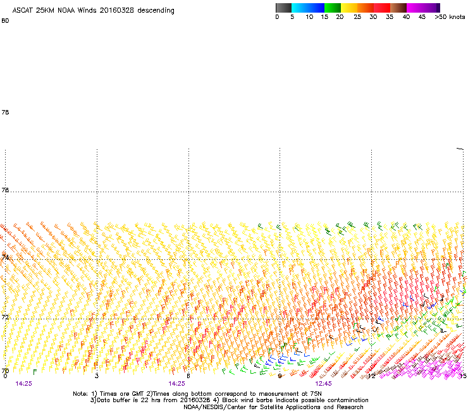Select the yellow 20–25 knots color segment
This screenshot has width=468, height=411.
pos(349,8)
